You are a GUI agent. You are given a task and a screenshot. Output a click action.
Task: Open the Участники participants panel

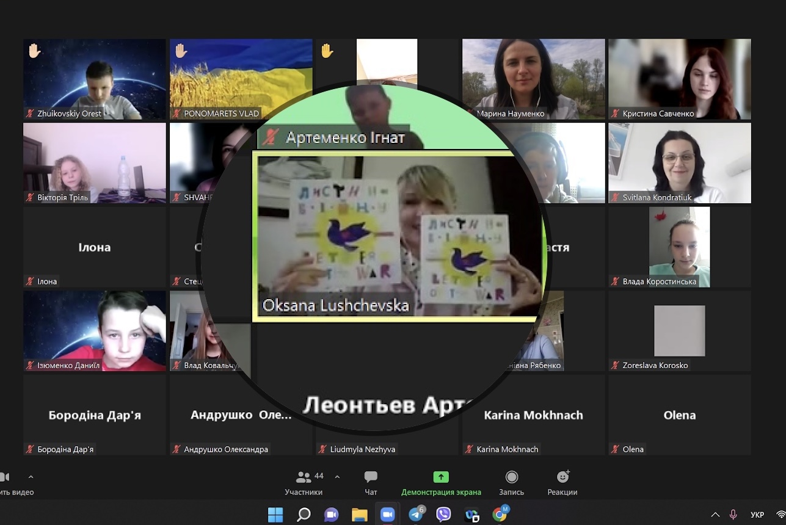(x=304, y=483)
